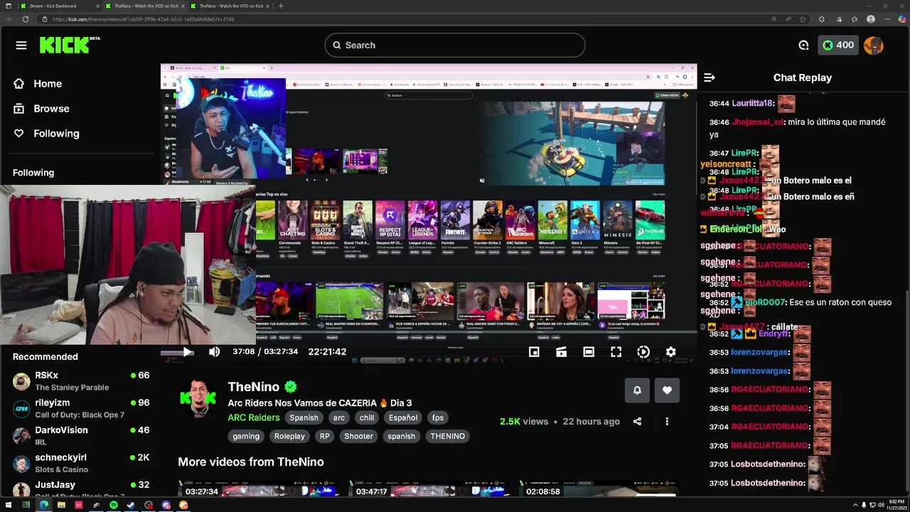Mute the video volume speaker icon
The width and height of the screenshot is (910, 512).
214,352
